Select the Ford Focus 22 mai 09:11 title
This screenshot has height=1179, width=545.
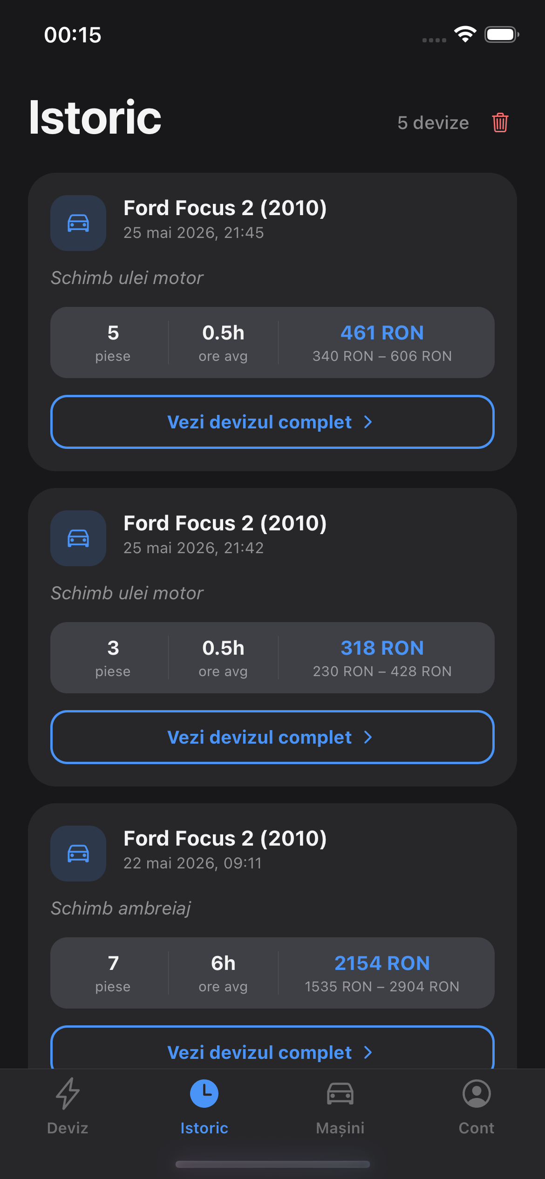(225, 838)
